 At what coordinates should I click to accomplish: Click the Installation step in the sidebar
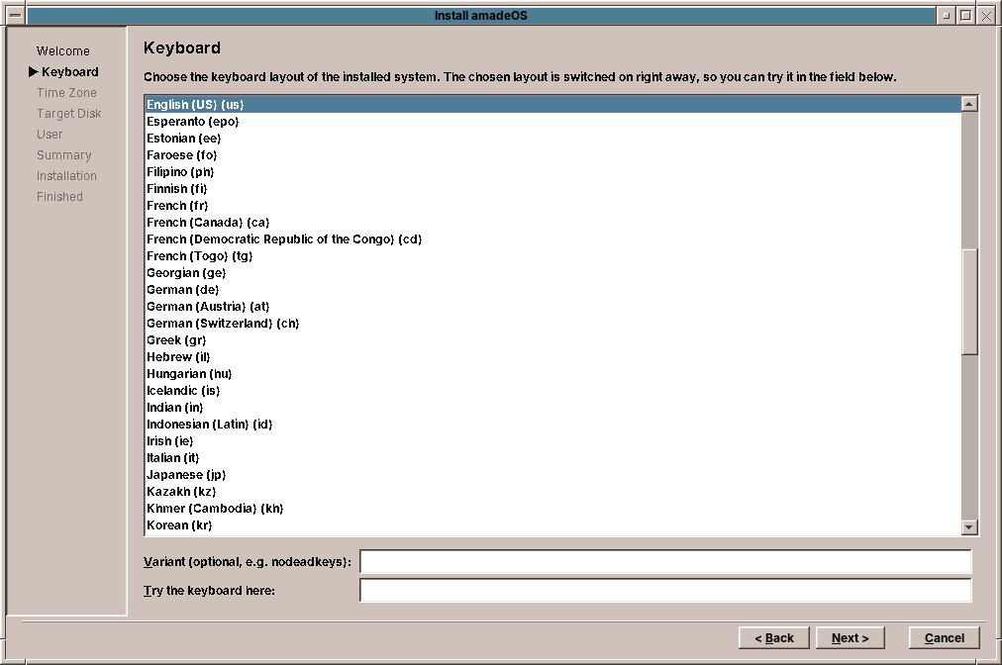66,176
